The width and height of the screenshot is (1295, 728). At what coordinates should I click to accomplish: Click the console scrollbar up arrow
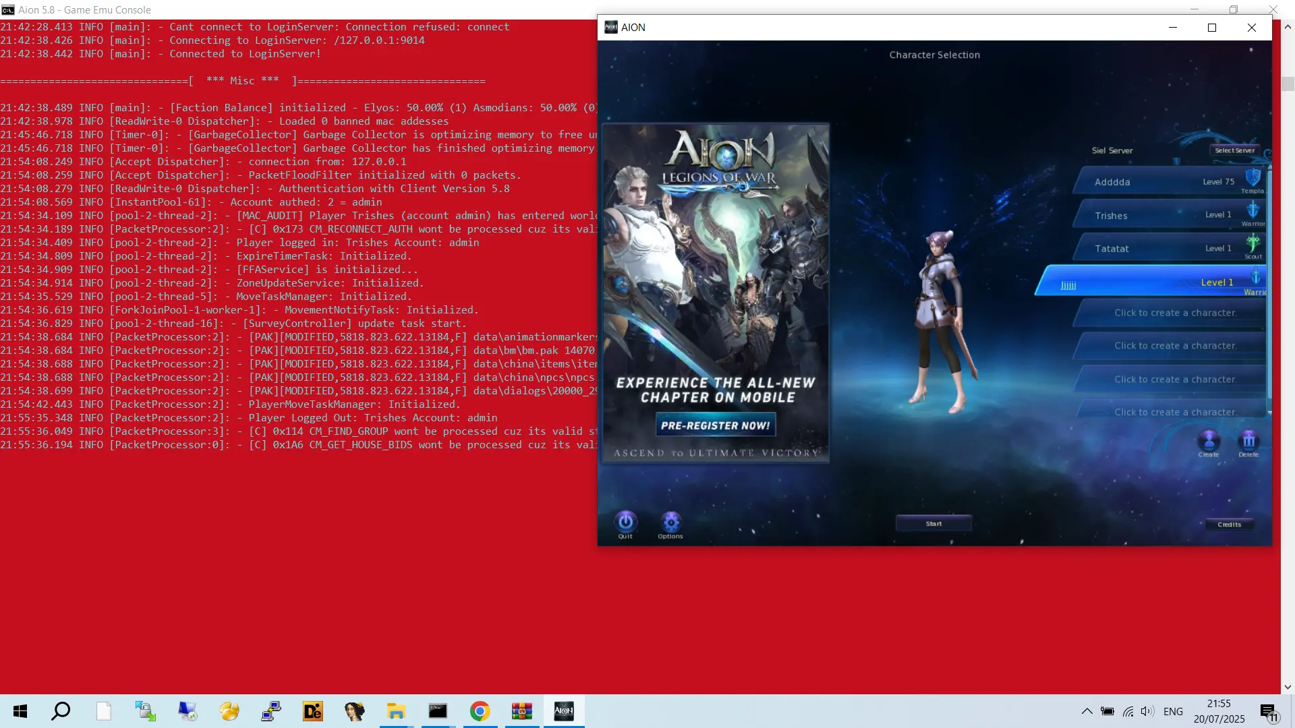point(1288,27)
